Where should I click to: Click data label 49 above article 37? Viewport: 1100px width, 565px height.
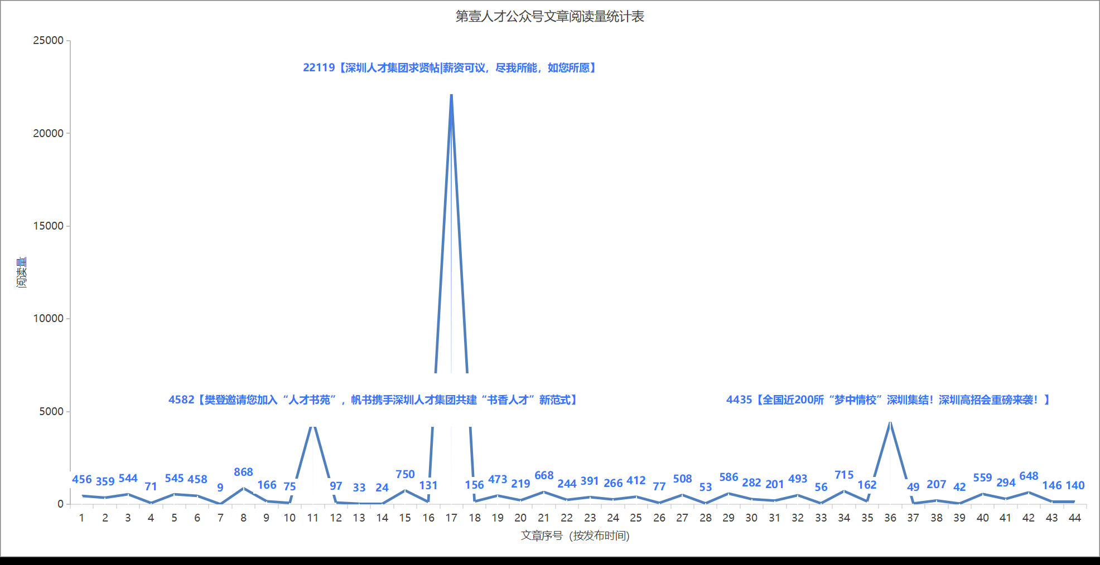913,487
